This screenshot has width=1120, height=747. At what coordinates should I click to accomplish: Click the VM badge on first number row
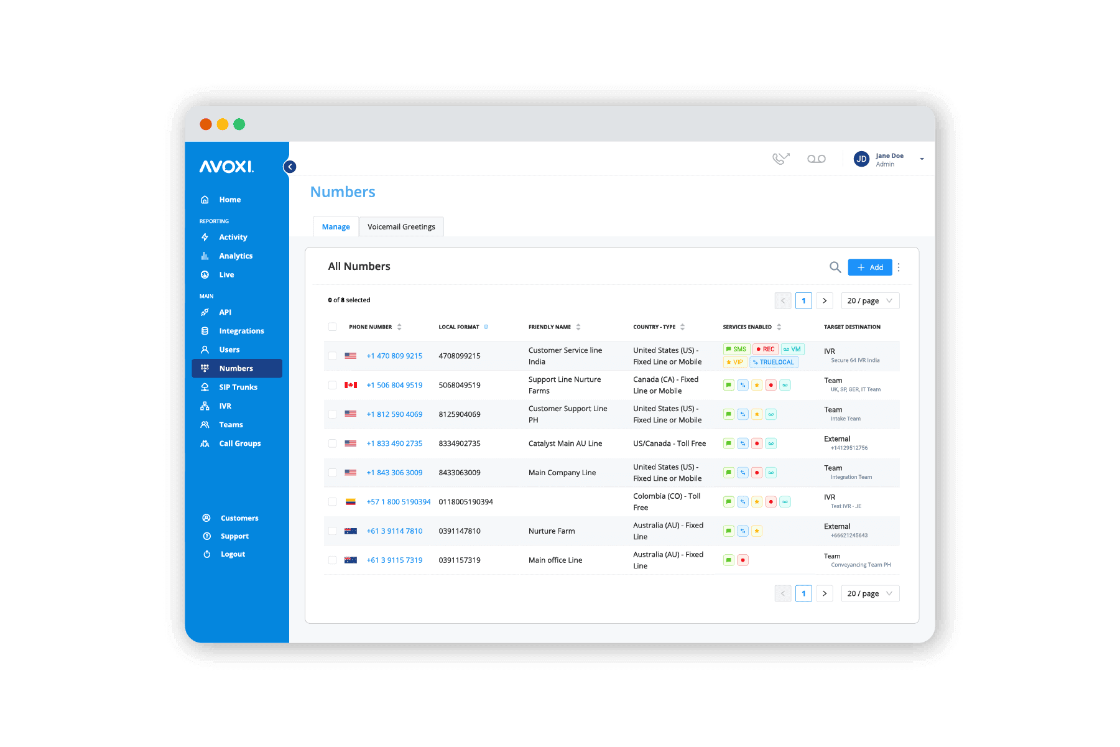(x=792, y=349)
